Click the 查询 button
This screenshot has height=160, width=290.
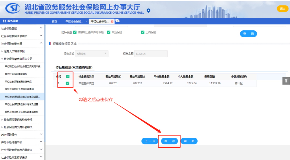click(x=248, y=34)
